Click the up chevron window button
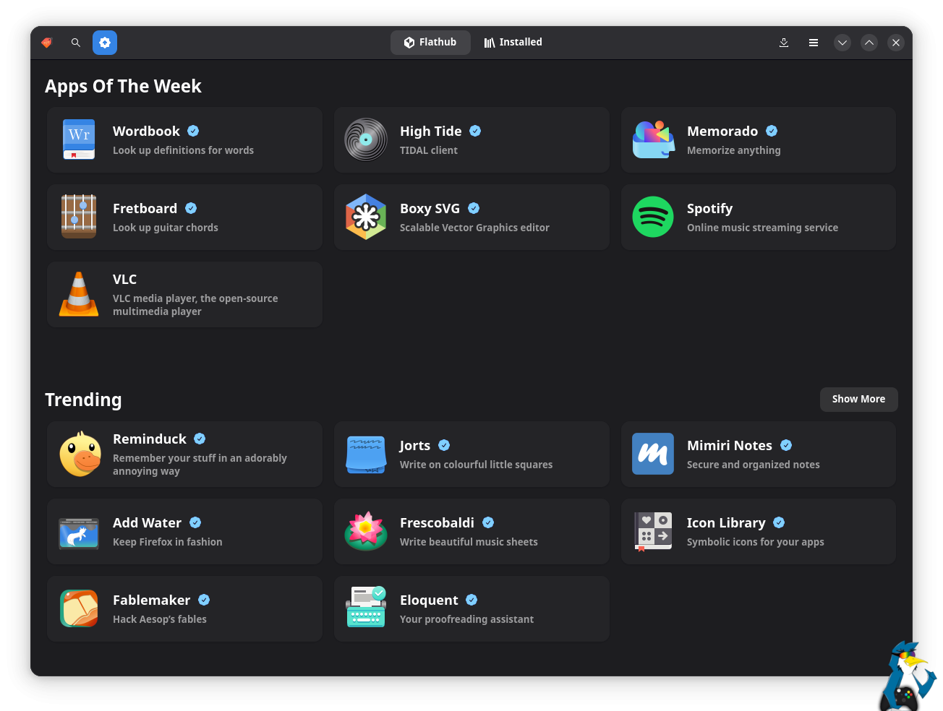 coord(869,43)
